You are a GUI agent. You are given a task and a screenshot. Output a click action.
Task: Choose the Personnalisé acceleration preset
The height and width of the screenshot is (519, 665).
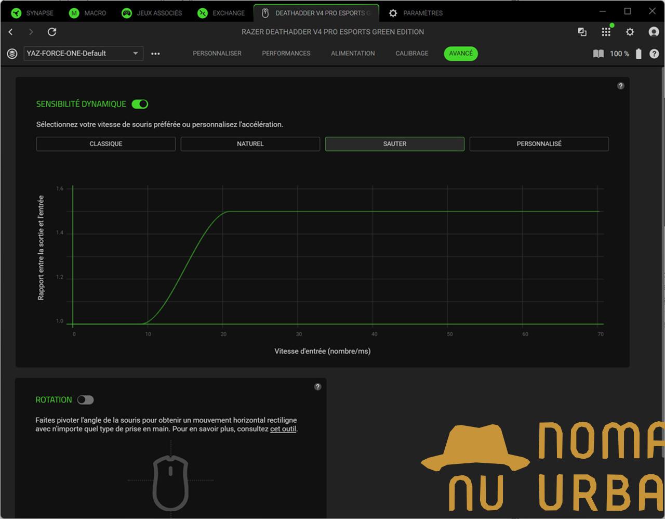539,144
